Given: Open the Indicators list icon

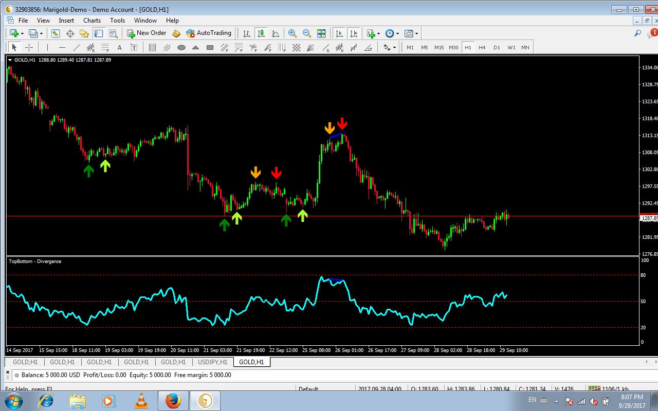Looking at the screenshot, I should (371, 33).
